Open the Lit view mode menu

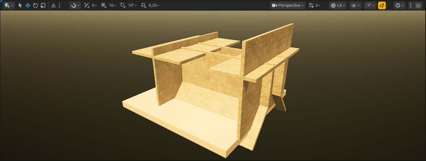[338, 5]
